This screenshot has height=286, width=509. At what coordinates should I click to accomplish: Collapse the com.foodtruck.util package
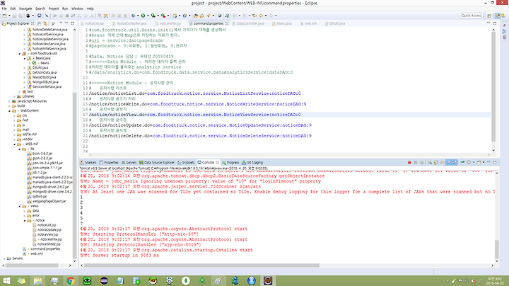pyautogui.click(x=20, y=53)
